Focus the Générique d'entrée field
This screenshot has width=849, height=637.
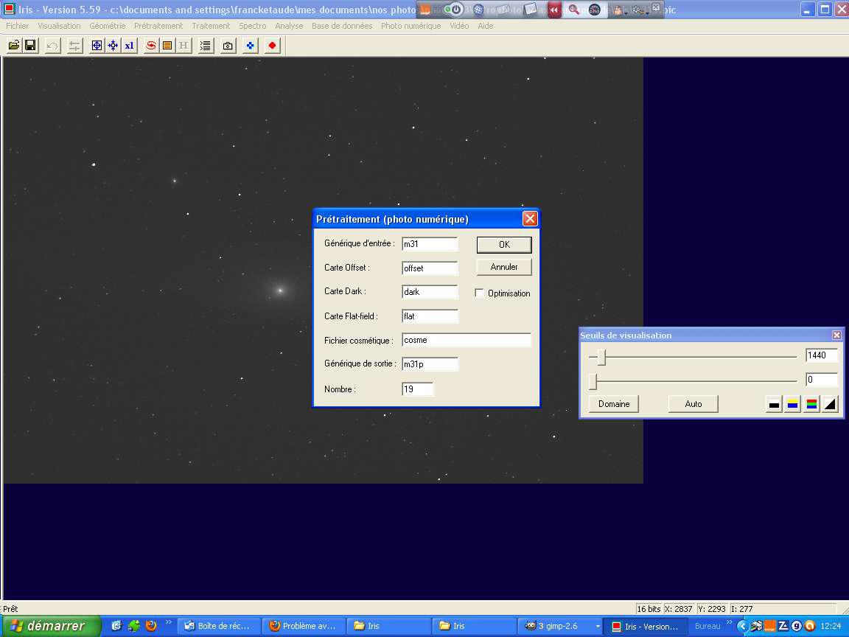point(430,244)
